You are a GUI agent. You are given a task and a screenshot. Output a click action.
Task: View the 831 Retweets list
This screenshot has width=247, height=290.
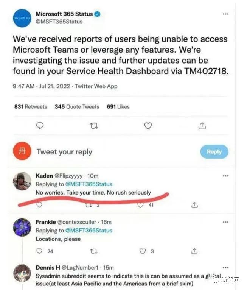pyautogui.click(x=31, y=107)
